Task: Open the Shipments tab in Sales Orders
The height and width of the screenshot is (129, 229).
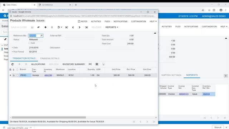Action: coord(192,75)
